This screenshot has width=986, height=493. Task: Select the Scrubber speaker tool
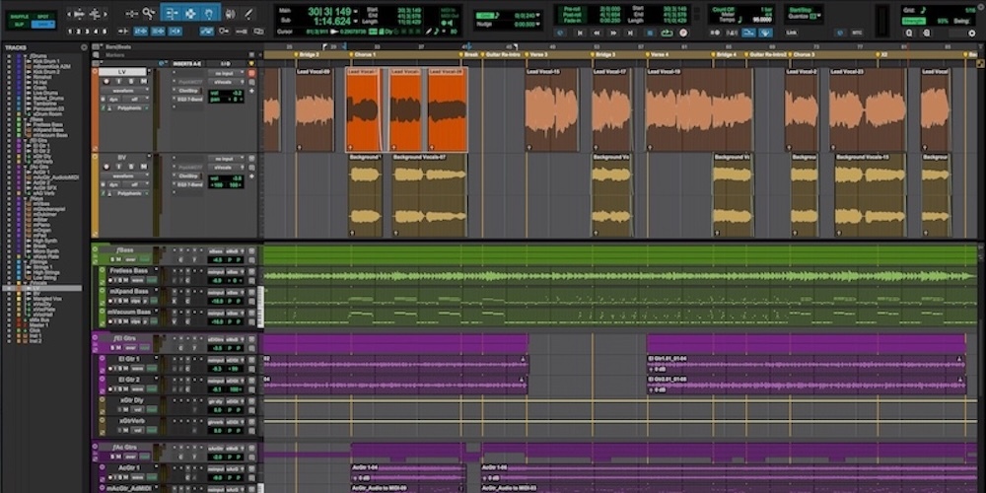230,13
